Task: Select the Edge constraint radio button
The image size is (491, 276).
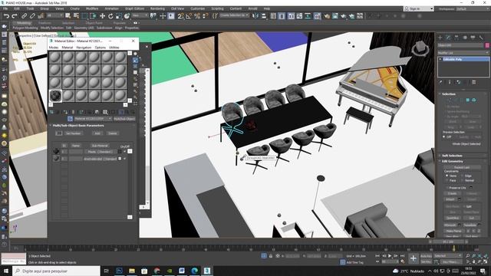Action: (x=463, y=176)
